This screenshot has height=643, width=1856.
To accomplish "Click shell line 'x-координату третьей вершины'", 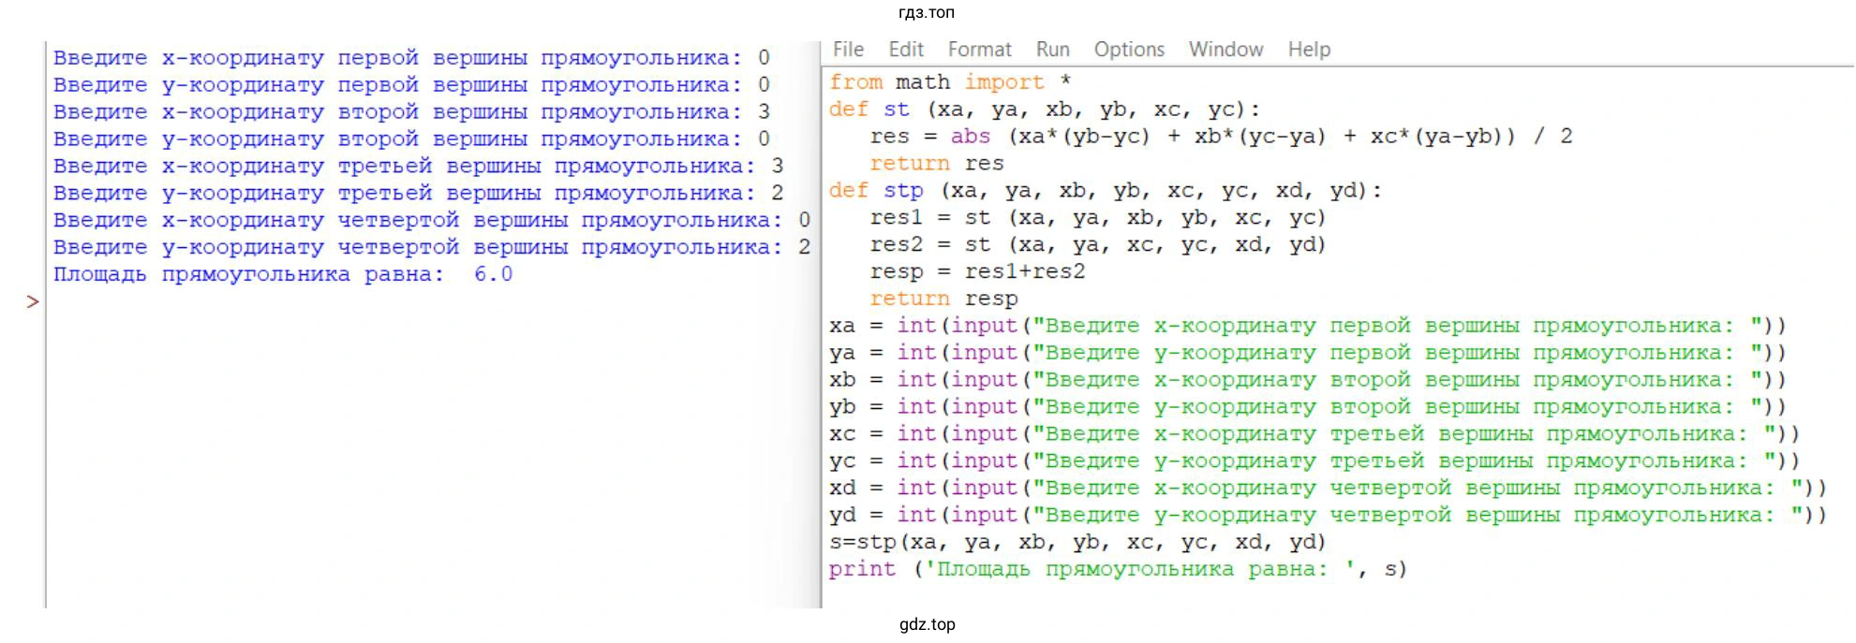I will pos(418,167).
